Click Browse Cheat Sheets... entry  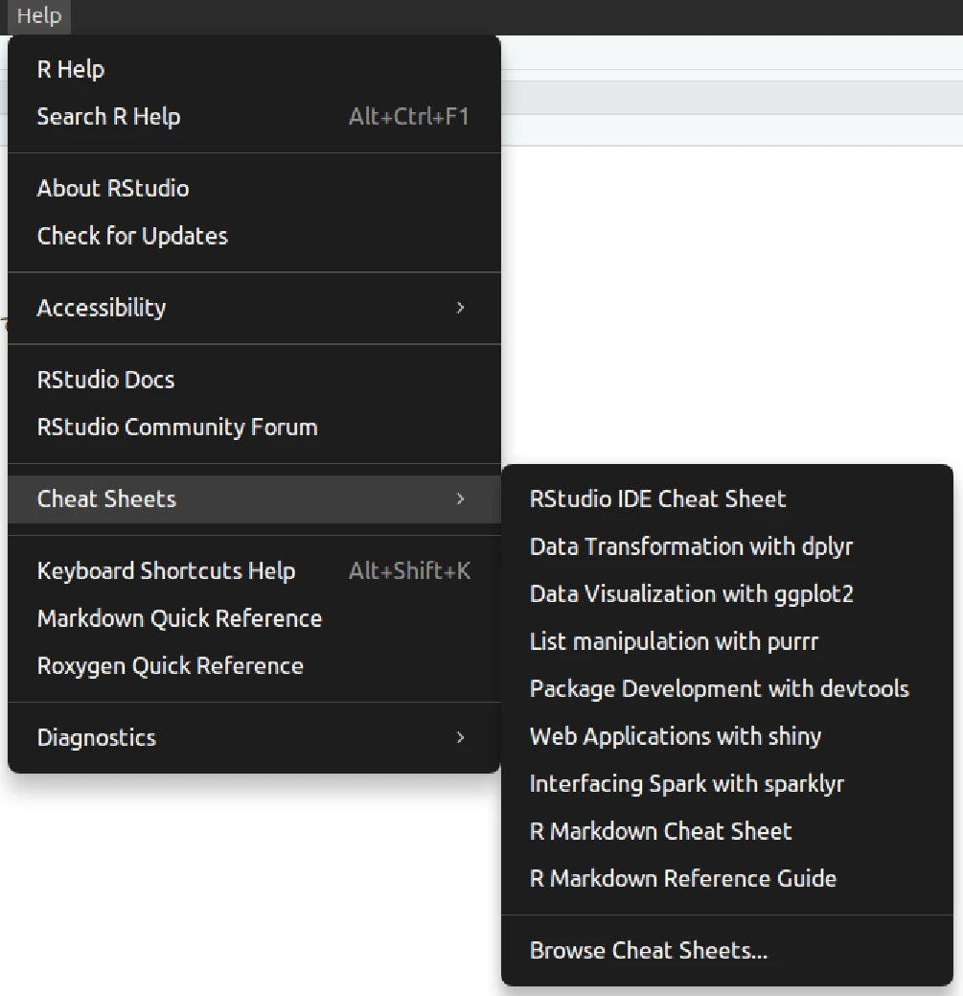tap(727, 951)
